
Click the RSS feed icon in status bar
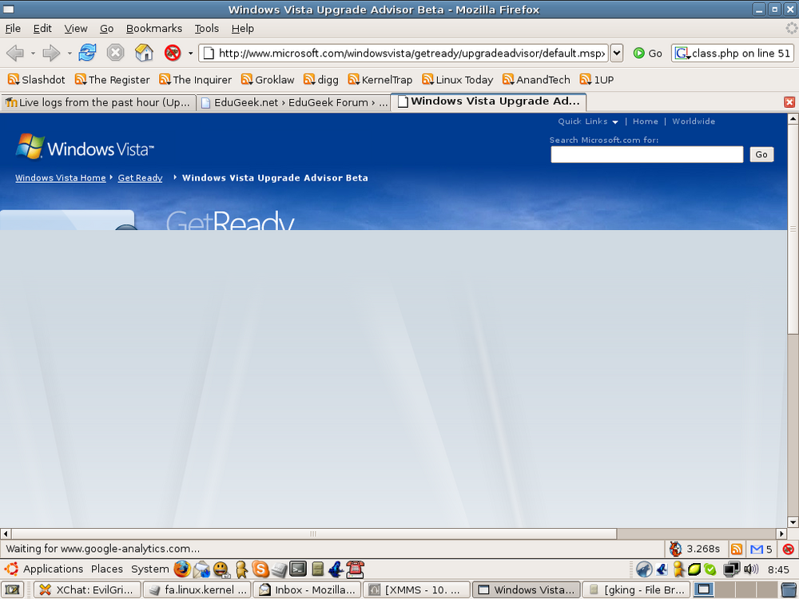pos(737,549)
